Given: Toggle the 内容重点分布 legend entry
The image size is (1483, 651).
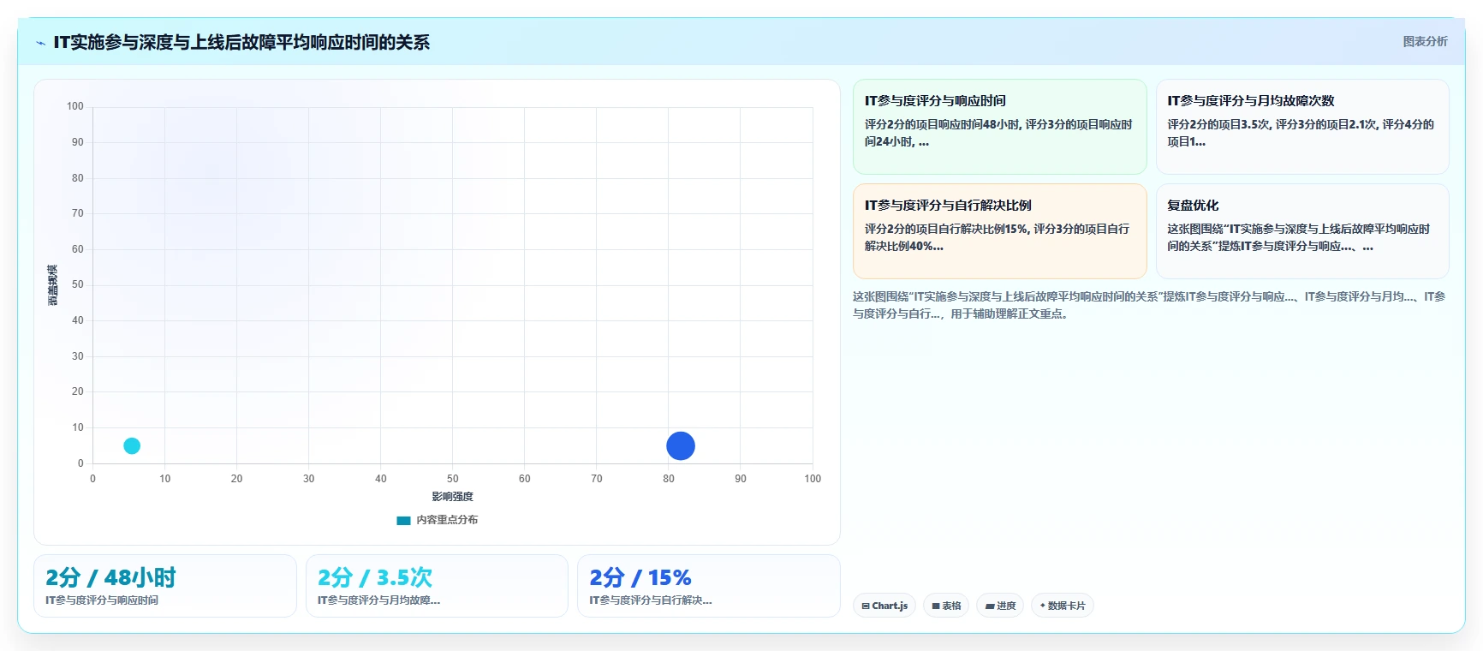Looking at the screenshot, I should point(438,520).
